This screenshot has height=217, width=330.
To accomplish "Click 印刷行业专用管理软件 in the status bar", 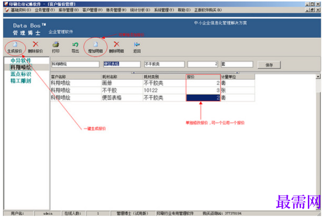I will tap(175, 214).
